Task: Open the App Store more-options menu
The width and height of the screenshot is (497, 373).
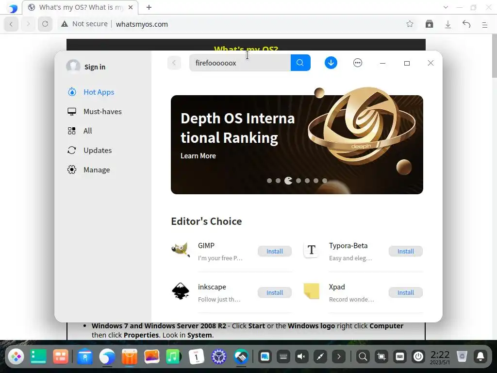Action: point(358,63)
